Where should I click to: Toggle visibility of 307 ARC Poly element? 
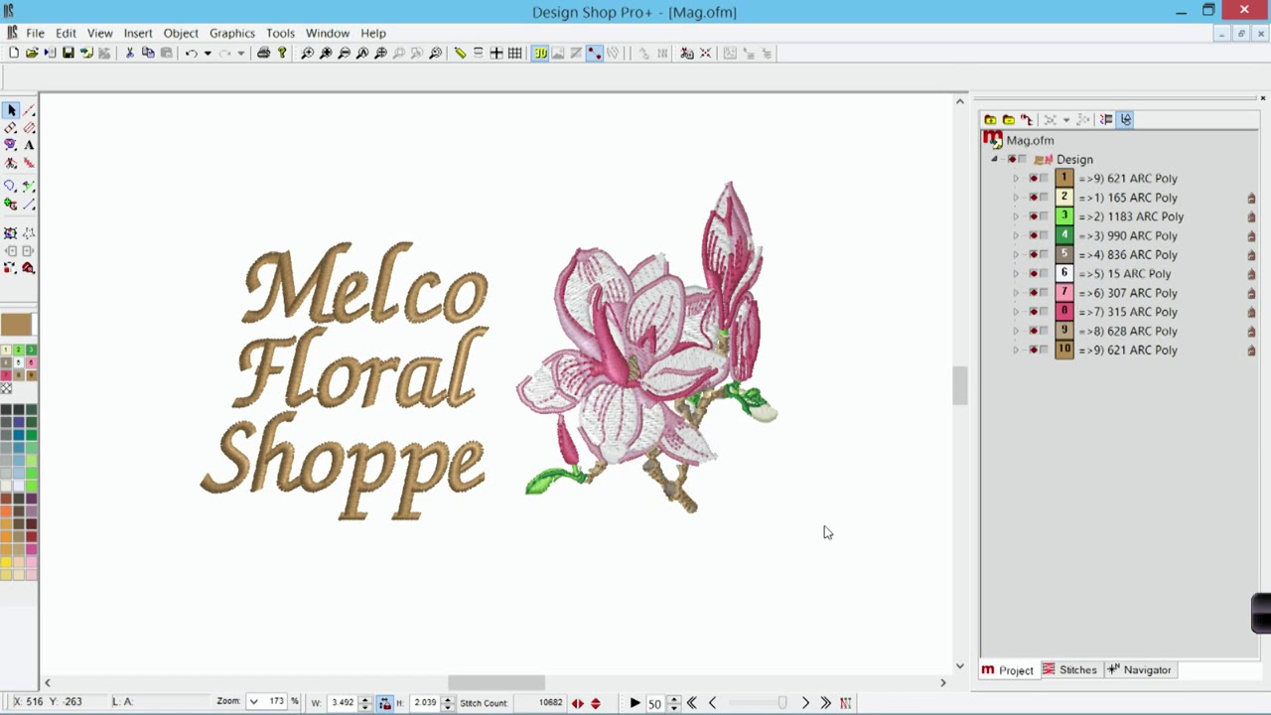[x=1034, y=293]
